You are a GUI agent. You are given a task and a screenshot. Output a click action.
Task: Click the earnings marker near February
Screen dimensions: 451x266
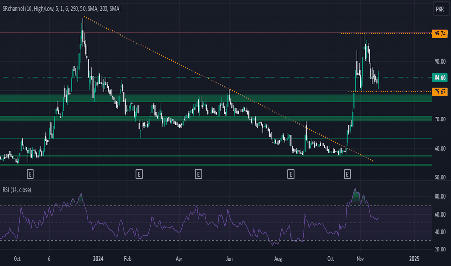pos(139,174)
